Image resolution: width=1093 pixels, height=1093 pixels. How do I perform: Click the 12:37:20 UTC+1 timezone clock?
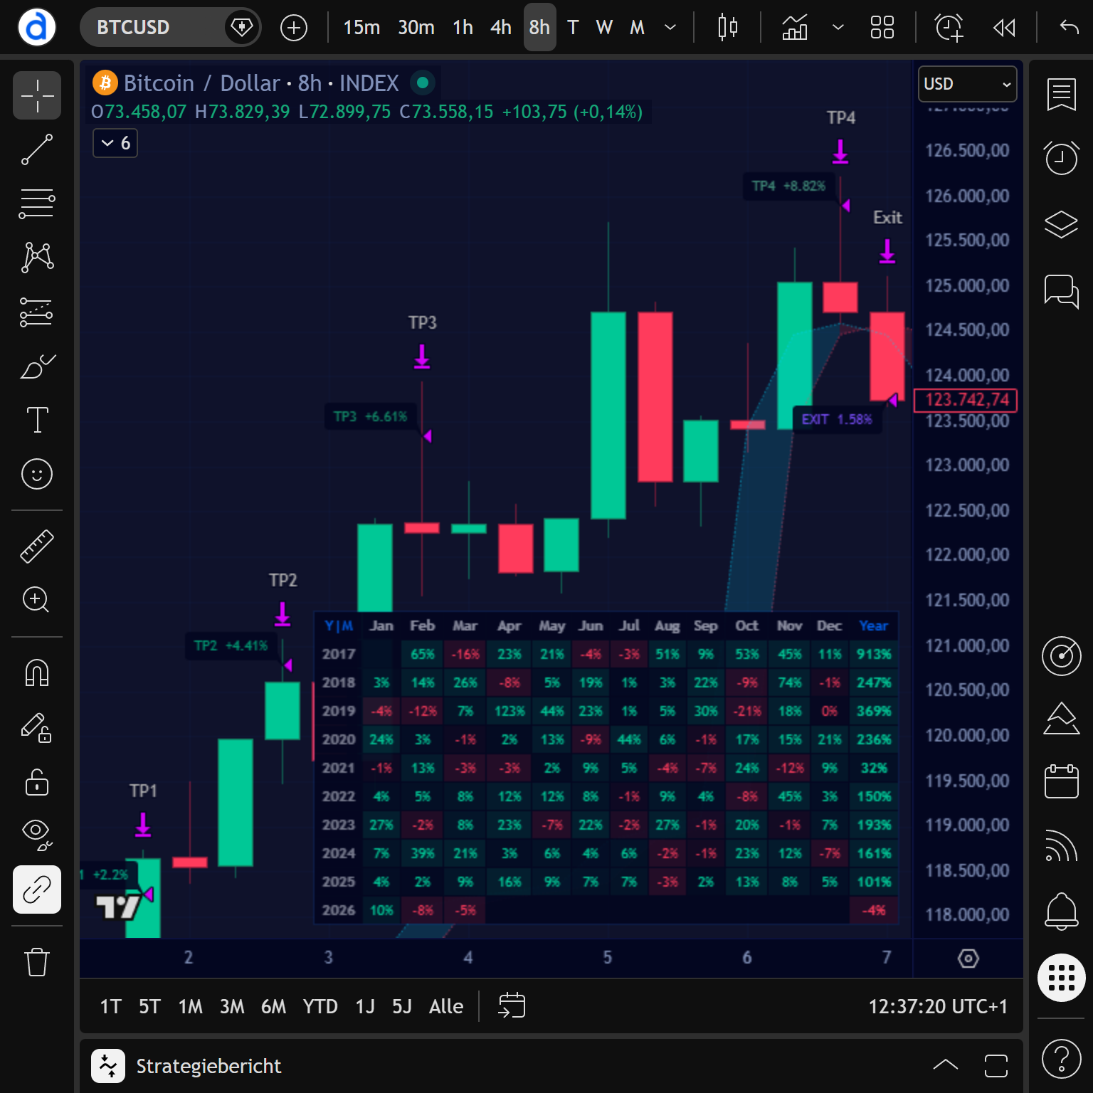(937, 1006)
